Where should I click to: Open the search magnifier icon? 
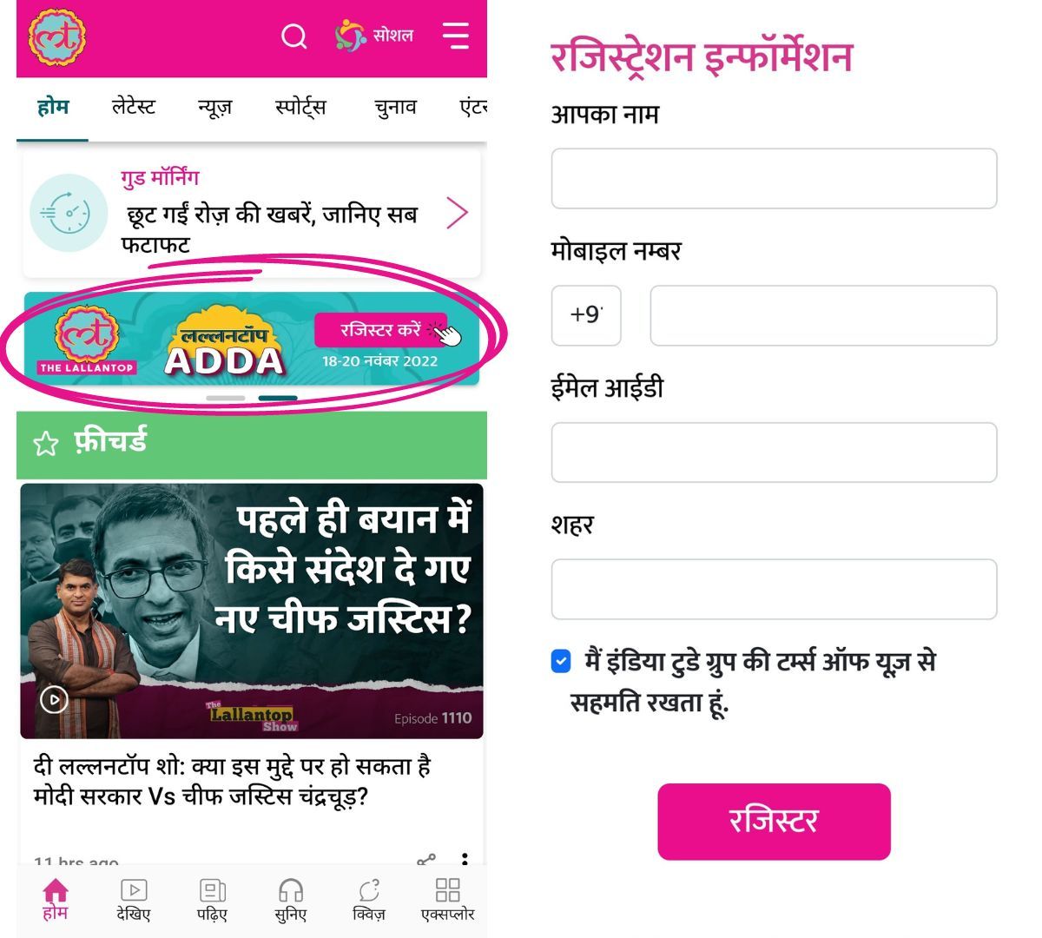pyautogui.click(x=294, y=36)
